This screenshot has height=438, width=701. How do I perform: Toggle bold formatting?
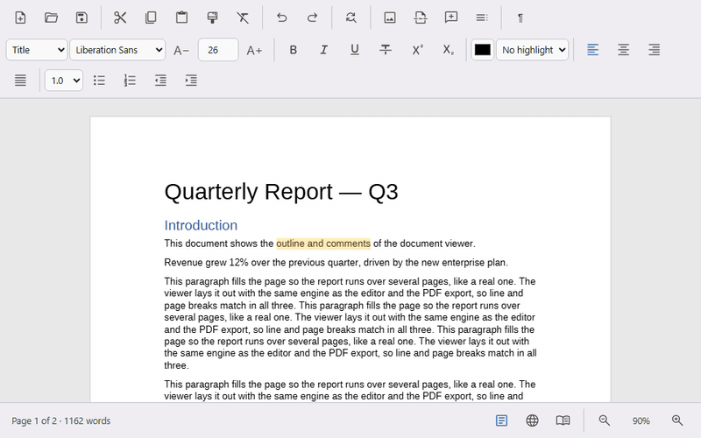tap(294, 50)
